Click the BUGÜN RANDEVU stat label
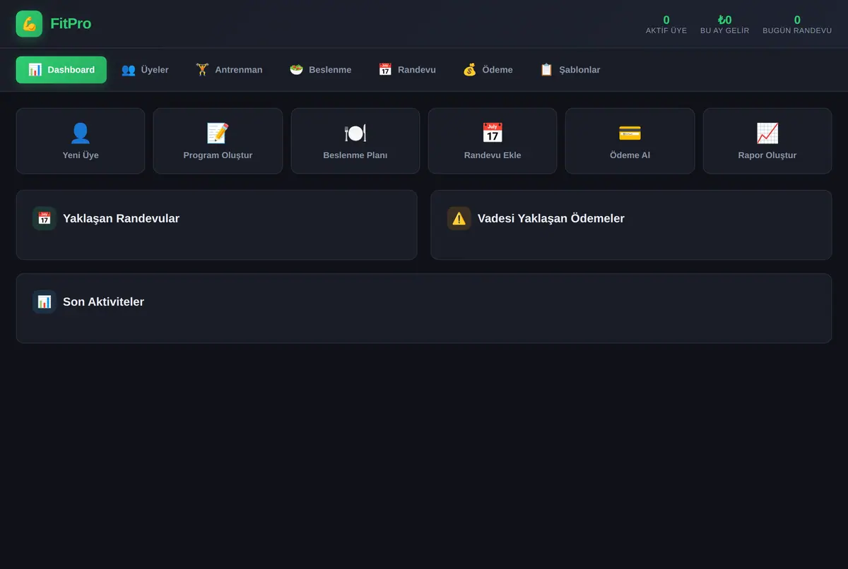Image resolution: width=848 pixels, height=569 pixels. tap(797, 31)
